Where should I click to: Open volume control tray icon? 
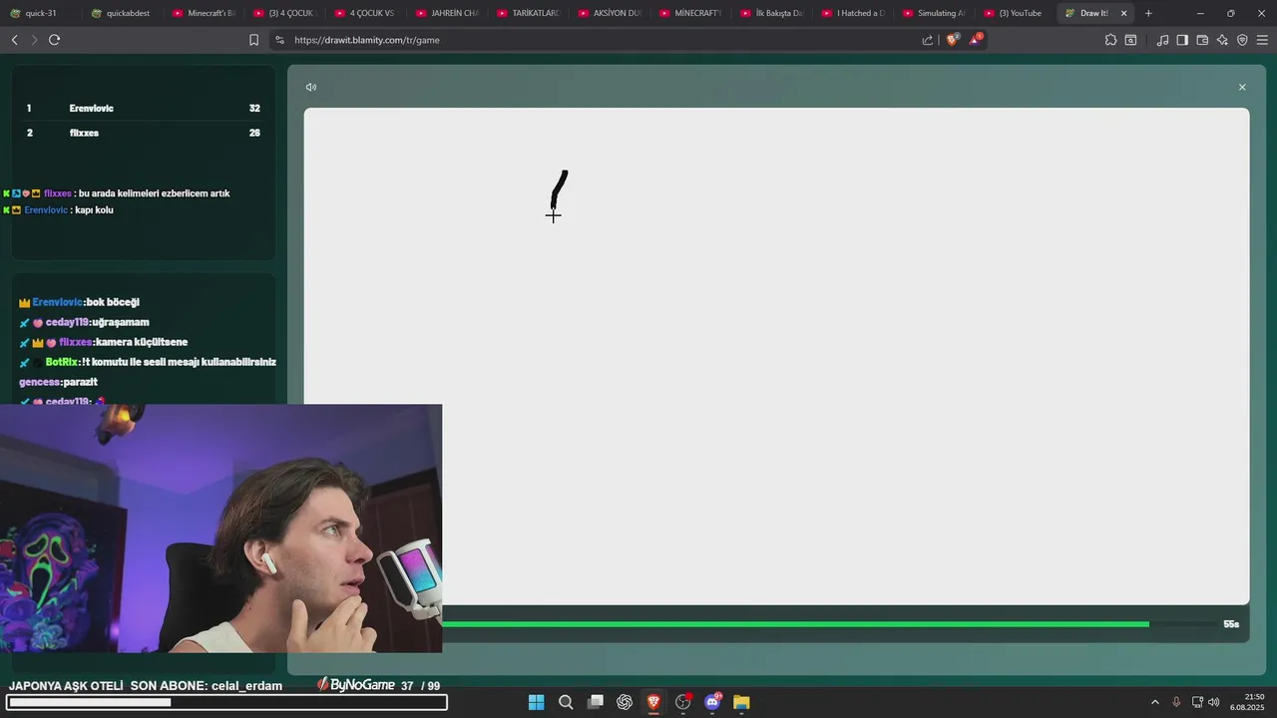point(1214,702)
